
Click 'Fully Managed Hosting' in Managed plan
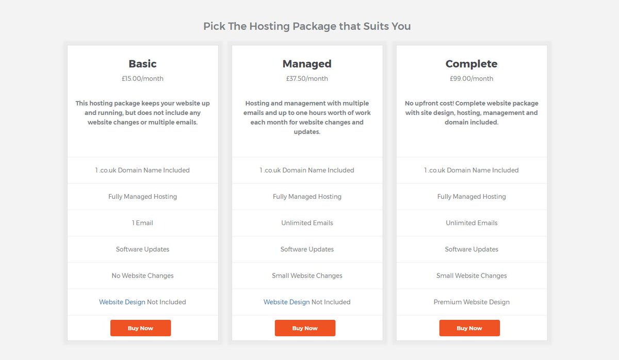click(x=307, y=197)
